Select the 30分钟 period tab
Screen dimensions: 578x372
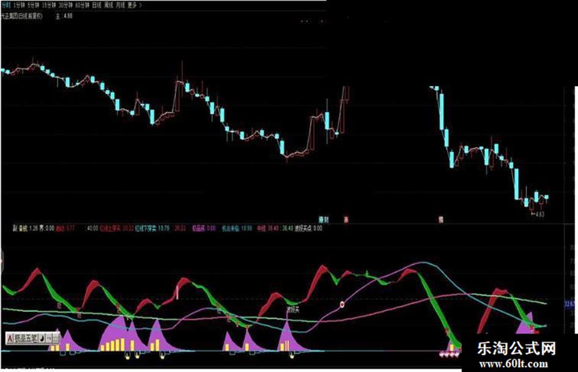pyautogui.click(x=65, y=5)
